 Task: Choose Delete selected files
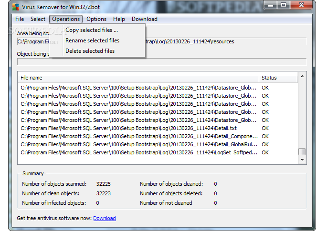97,51
